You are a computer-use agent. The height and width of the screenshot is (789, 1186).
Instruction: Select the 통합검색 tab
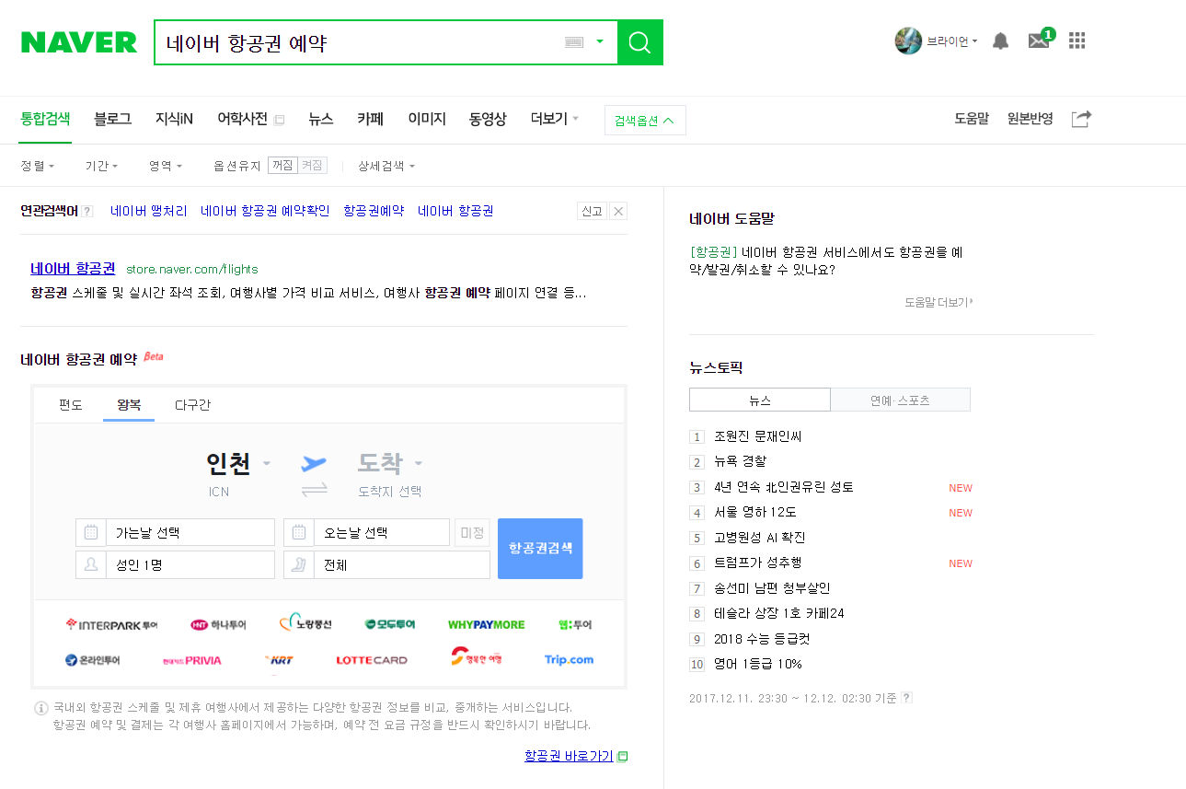45,119
